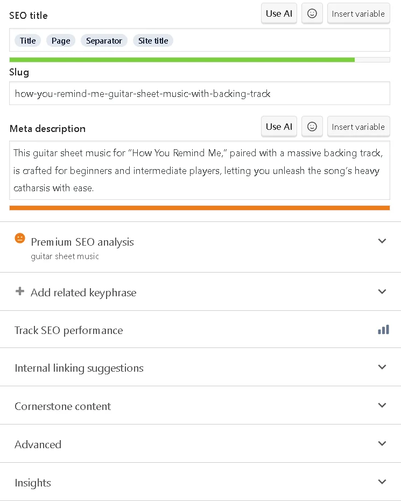Expand Premium SEO analysis section
Viewport: 401px width, 501px height.
pyautogui.click(x=382, y=241)
